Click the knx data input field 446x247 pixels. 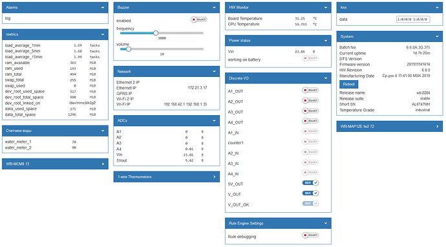[413, 19]
